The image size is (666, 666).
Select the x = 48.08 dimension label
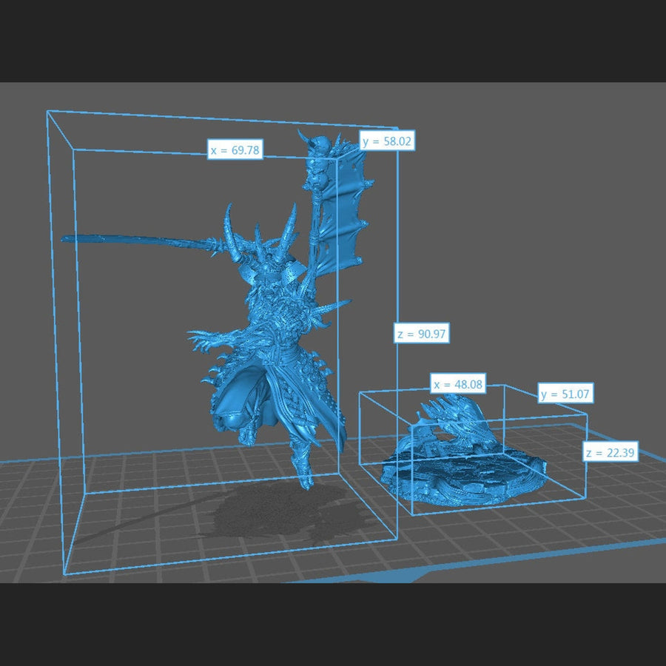[x=458, y=383]
